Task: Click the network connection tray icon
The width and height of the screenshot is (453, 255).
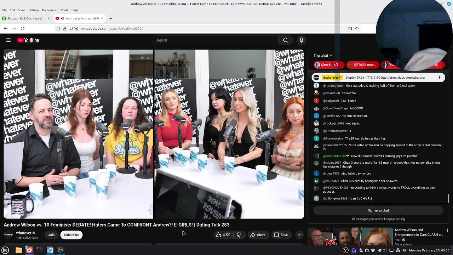Action: click(x=398, y=250)
